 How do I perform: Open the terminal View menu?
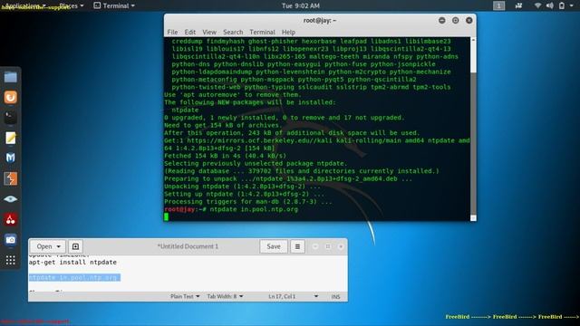tap(209, 33)
